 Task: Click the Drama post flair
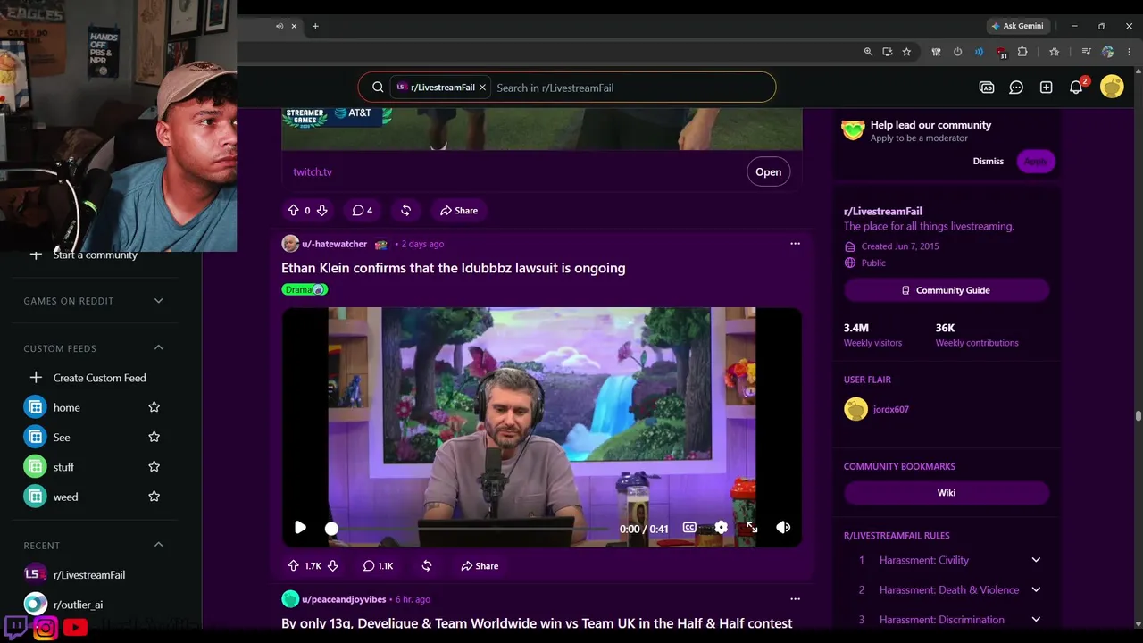305,289
